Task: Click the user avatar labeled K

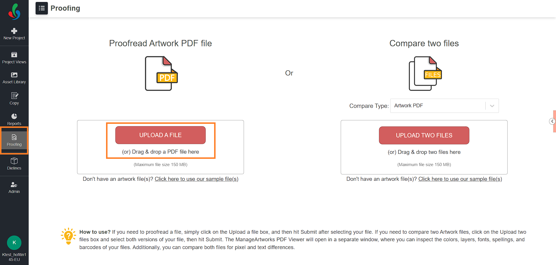Action: [x=14, y=242]
